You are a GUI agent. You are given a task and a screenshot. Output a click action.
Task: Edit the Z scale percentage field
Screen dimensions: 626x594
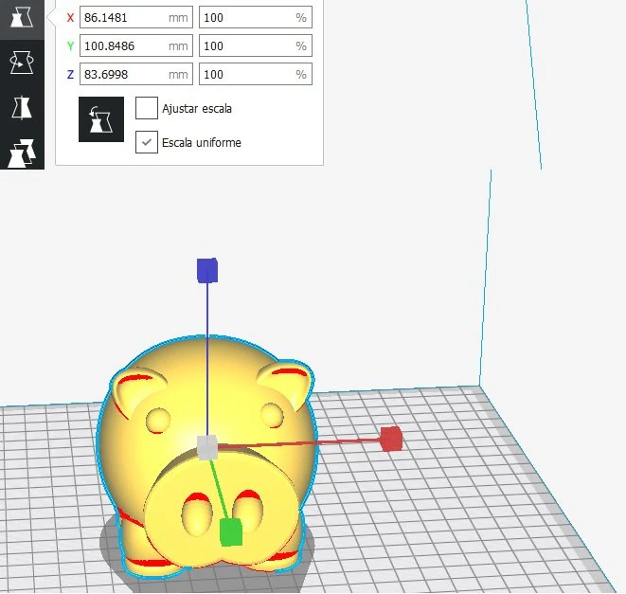[256, 74]
